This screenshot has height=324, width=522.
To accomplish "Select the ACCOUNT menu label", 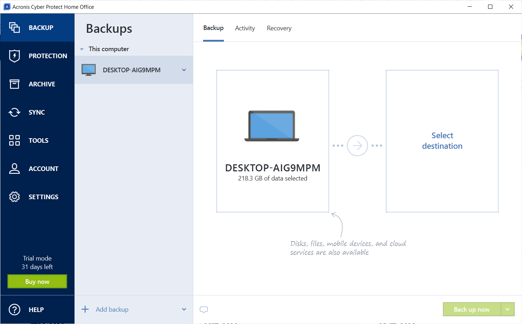I will [x=43, y=169].
